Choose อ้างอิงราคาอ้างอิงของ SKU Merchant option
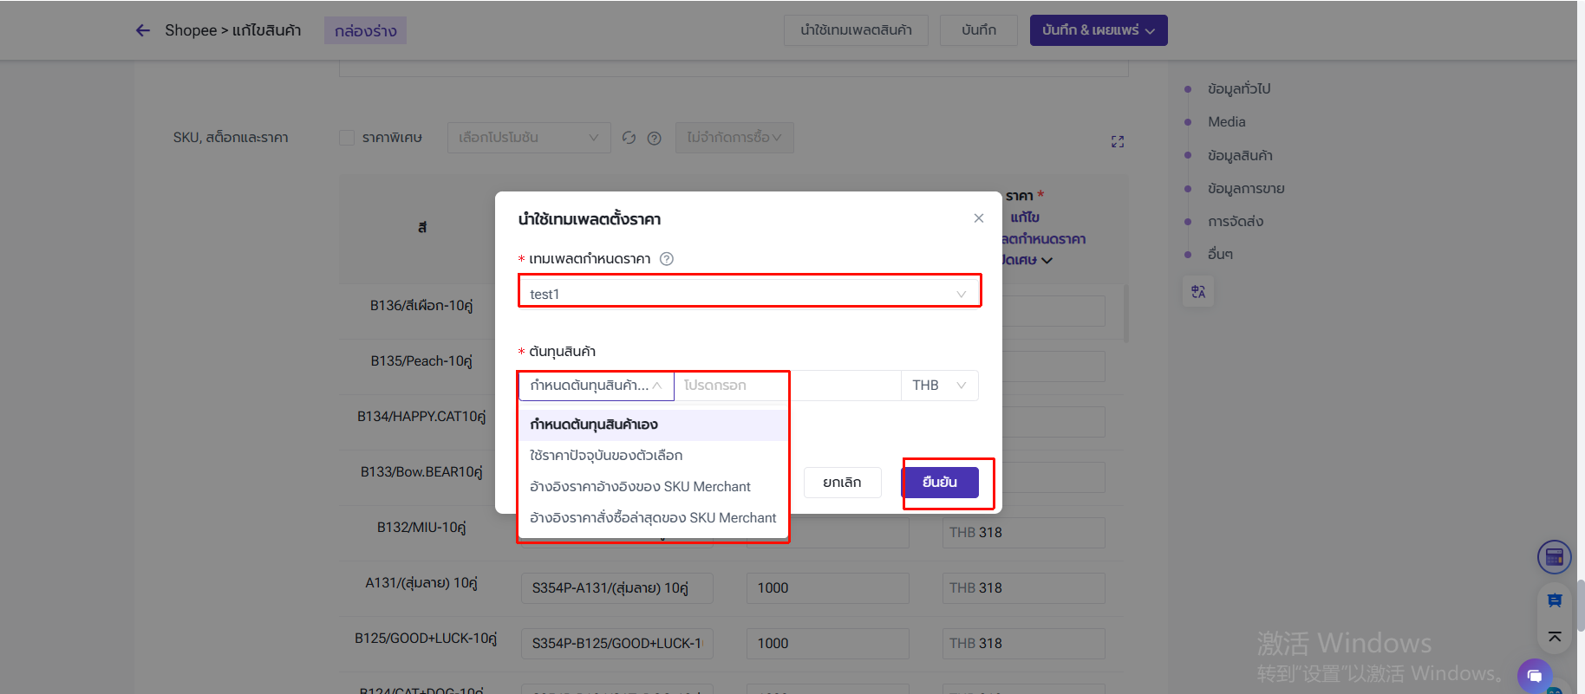The height and width of the screenshot is (694, 1585). [640, 487]
